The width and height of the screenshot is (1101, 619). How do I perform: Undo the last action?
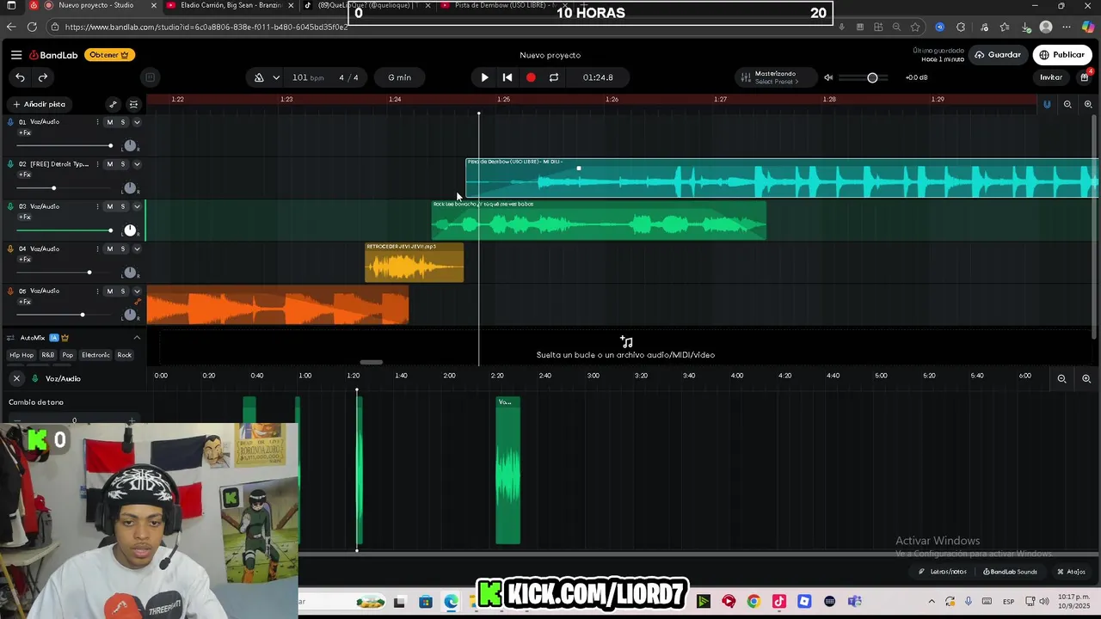[20, 77]
